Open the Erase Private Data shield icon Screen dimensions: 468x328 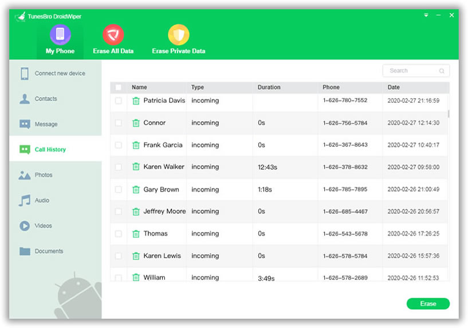[x=178, y=35]
